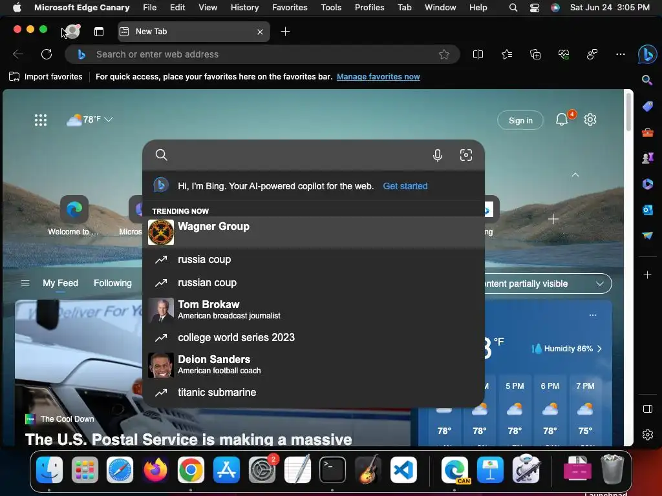
Task: Open the Favorites menu
Action: pyautogui.click(x=290, y=7)
